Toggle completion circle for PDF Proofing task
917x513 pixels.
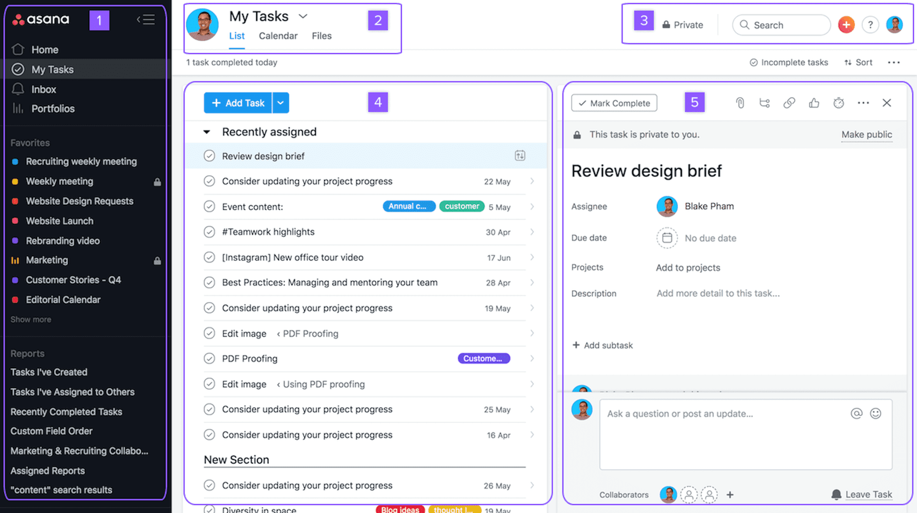(x=210, y=358)
